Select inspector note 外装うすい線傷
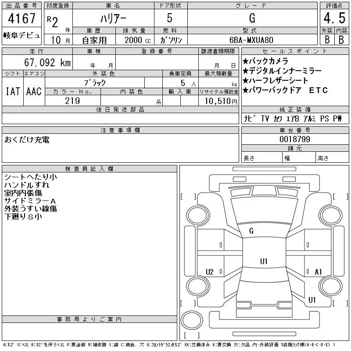 point(30,209)
